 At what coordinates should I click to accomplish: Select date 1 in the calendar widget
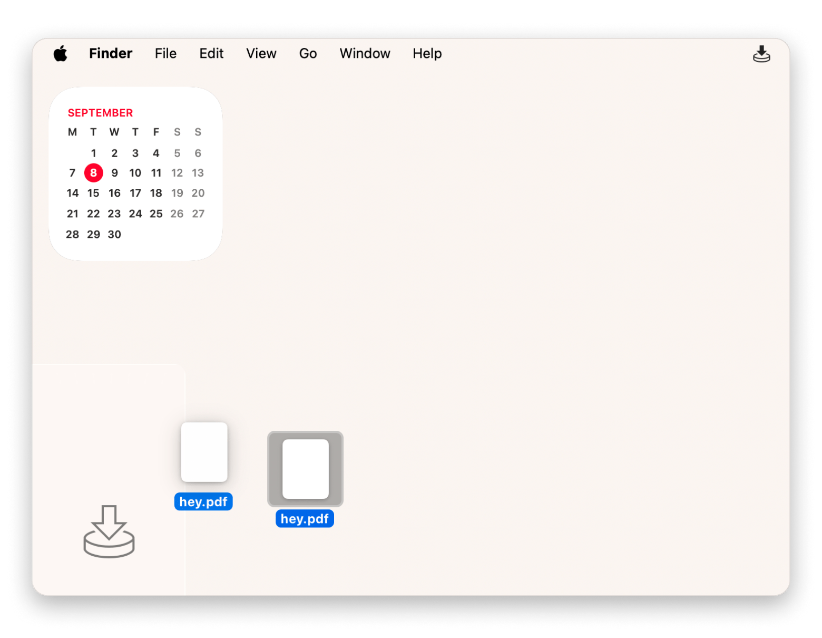coord(94,153)
